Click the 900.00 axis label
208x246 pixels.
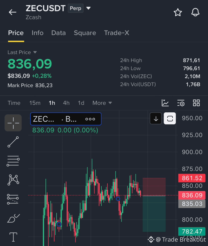(x=192, y=152)
